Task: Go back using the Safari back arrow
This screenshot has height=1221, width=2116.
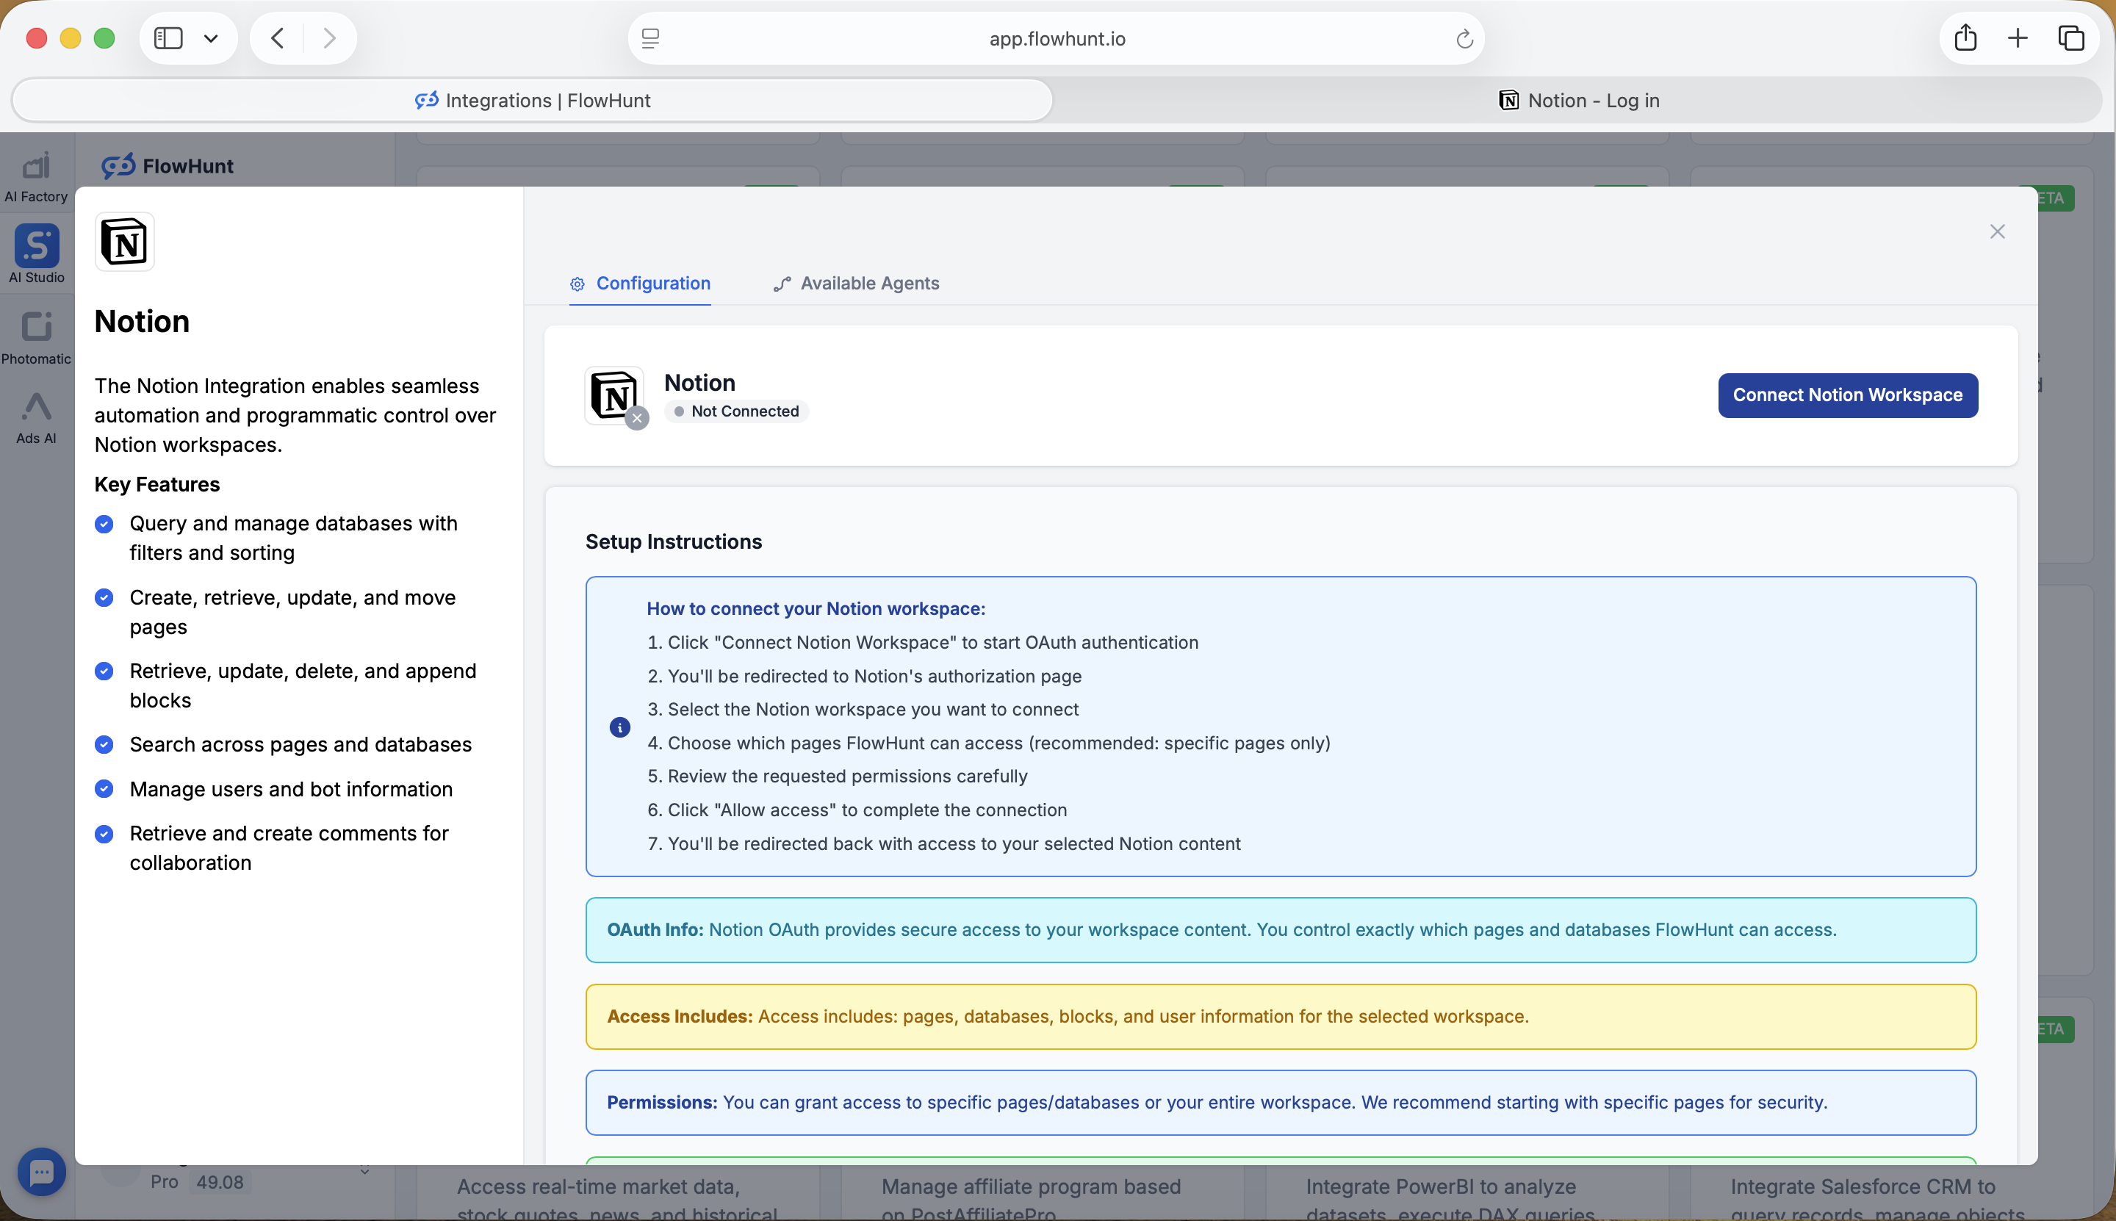Action: 278,39
